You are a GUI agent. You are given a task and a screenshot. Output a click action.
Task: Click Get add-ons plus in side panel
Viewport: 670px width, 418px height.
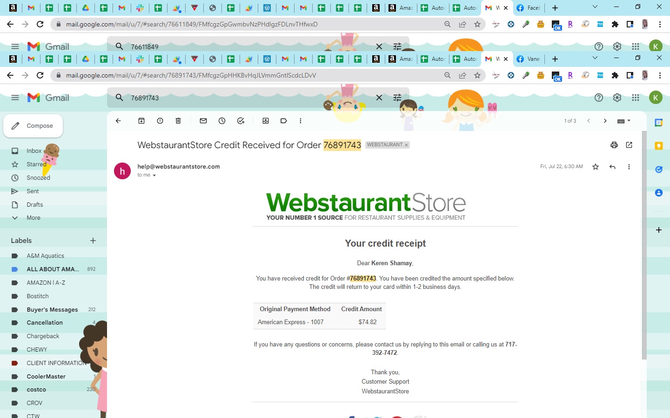[659, 230]
